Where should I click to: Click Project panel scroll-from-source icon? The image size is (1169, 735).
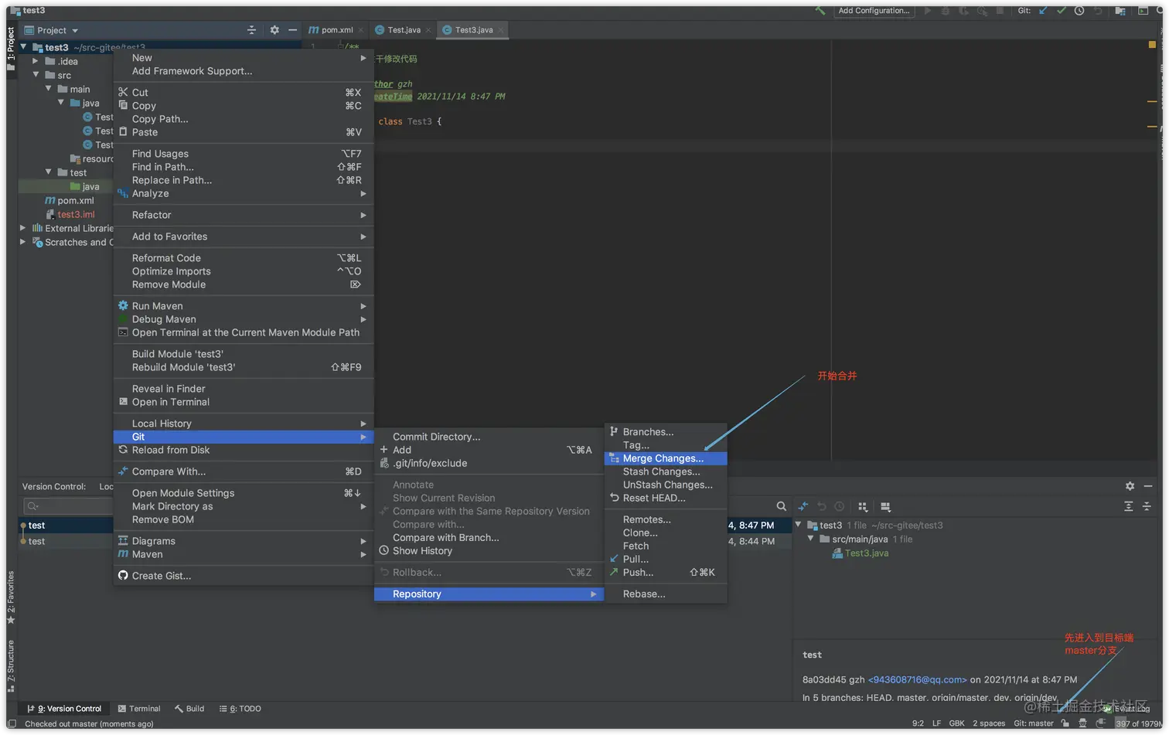(x=251, y=30)
